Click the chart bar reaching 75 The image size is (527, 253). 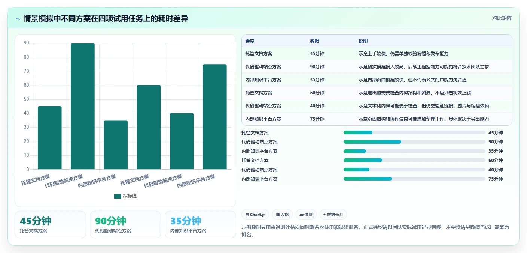[x=215, y=117]
